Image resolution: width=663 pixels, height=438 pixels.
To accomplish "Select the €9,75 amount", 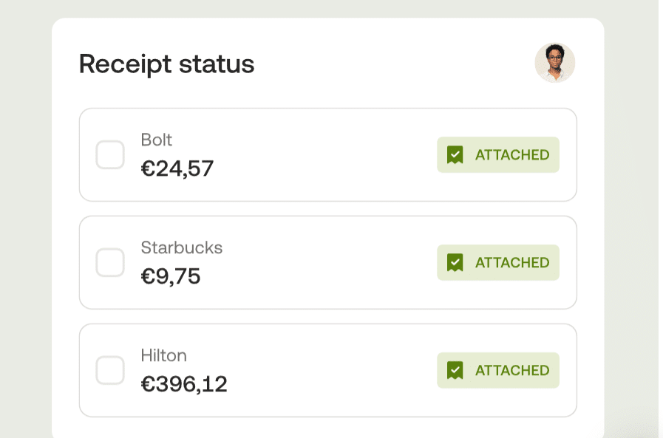I will (171, 277).
